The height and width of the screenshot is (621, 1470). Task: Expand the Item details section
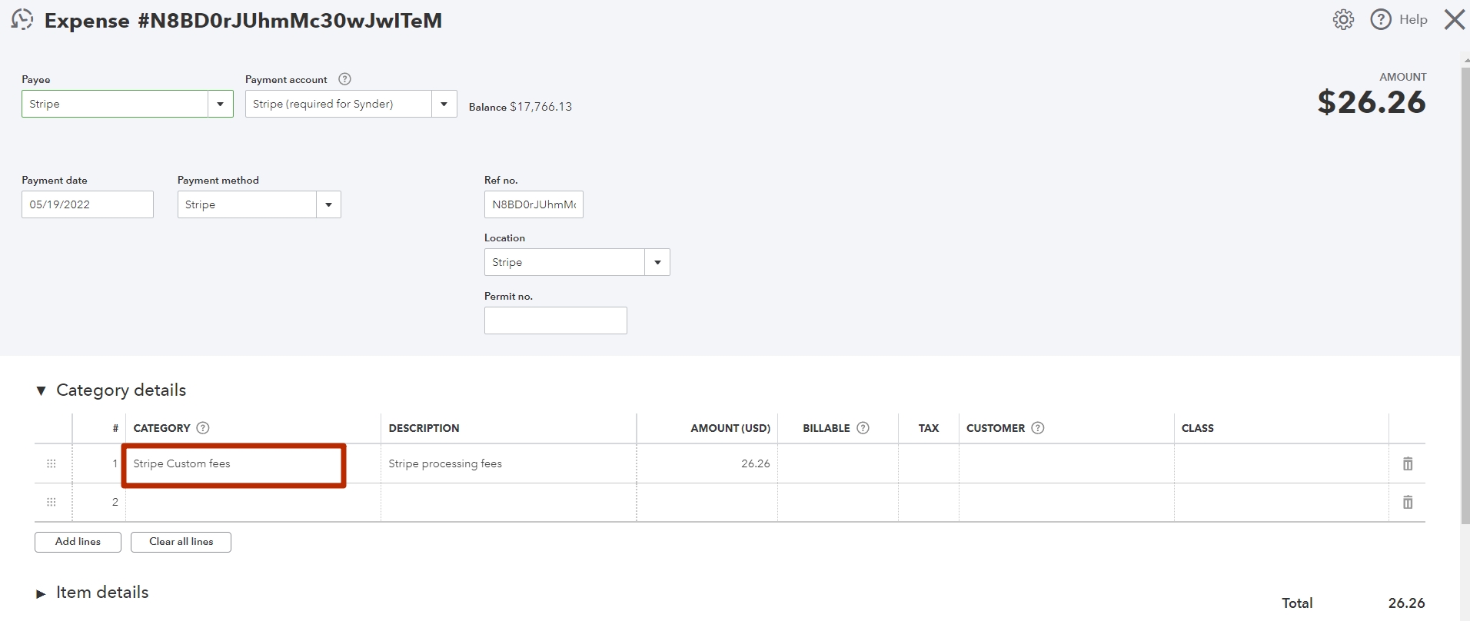click(41, 593)
